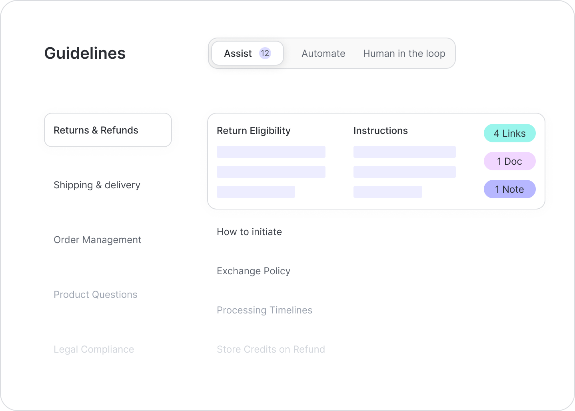Go to Order Management category

pyautogui.click(x=97, y=240)
